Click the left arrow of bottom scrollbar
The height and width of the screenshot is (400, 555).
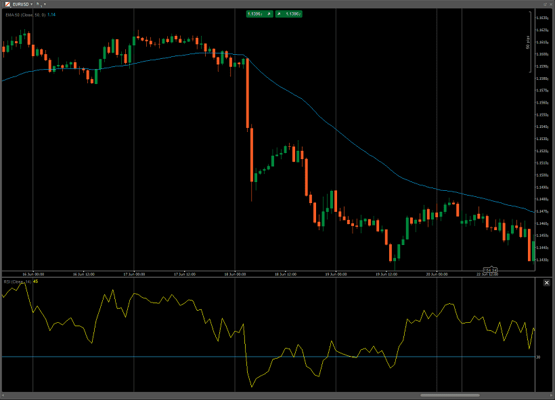click(x=3, y=395)
